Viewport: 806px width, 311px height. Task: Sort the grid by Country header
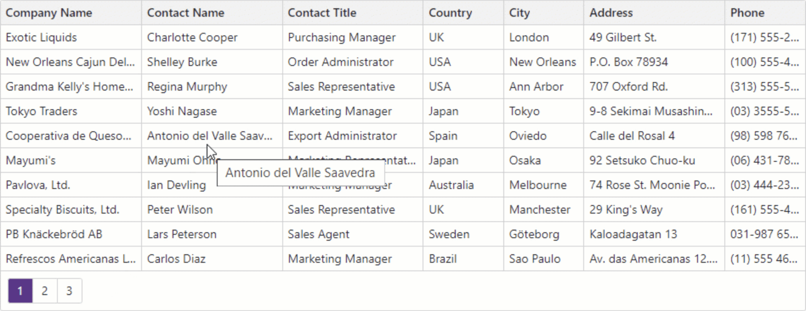450,13
